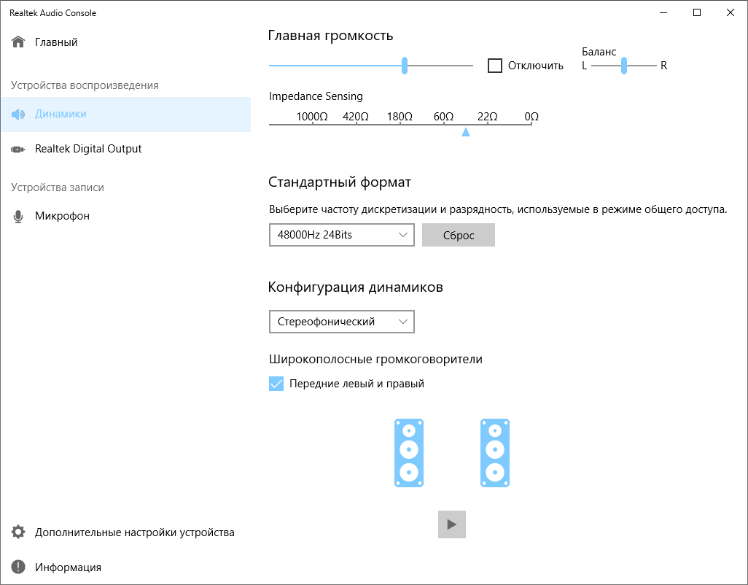748x585 pixels.
Task: Uncheck Передние левый и правый checkbox
Action: [x=276, y=384]
